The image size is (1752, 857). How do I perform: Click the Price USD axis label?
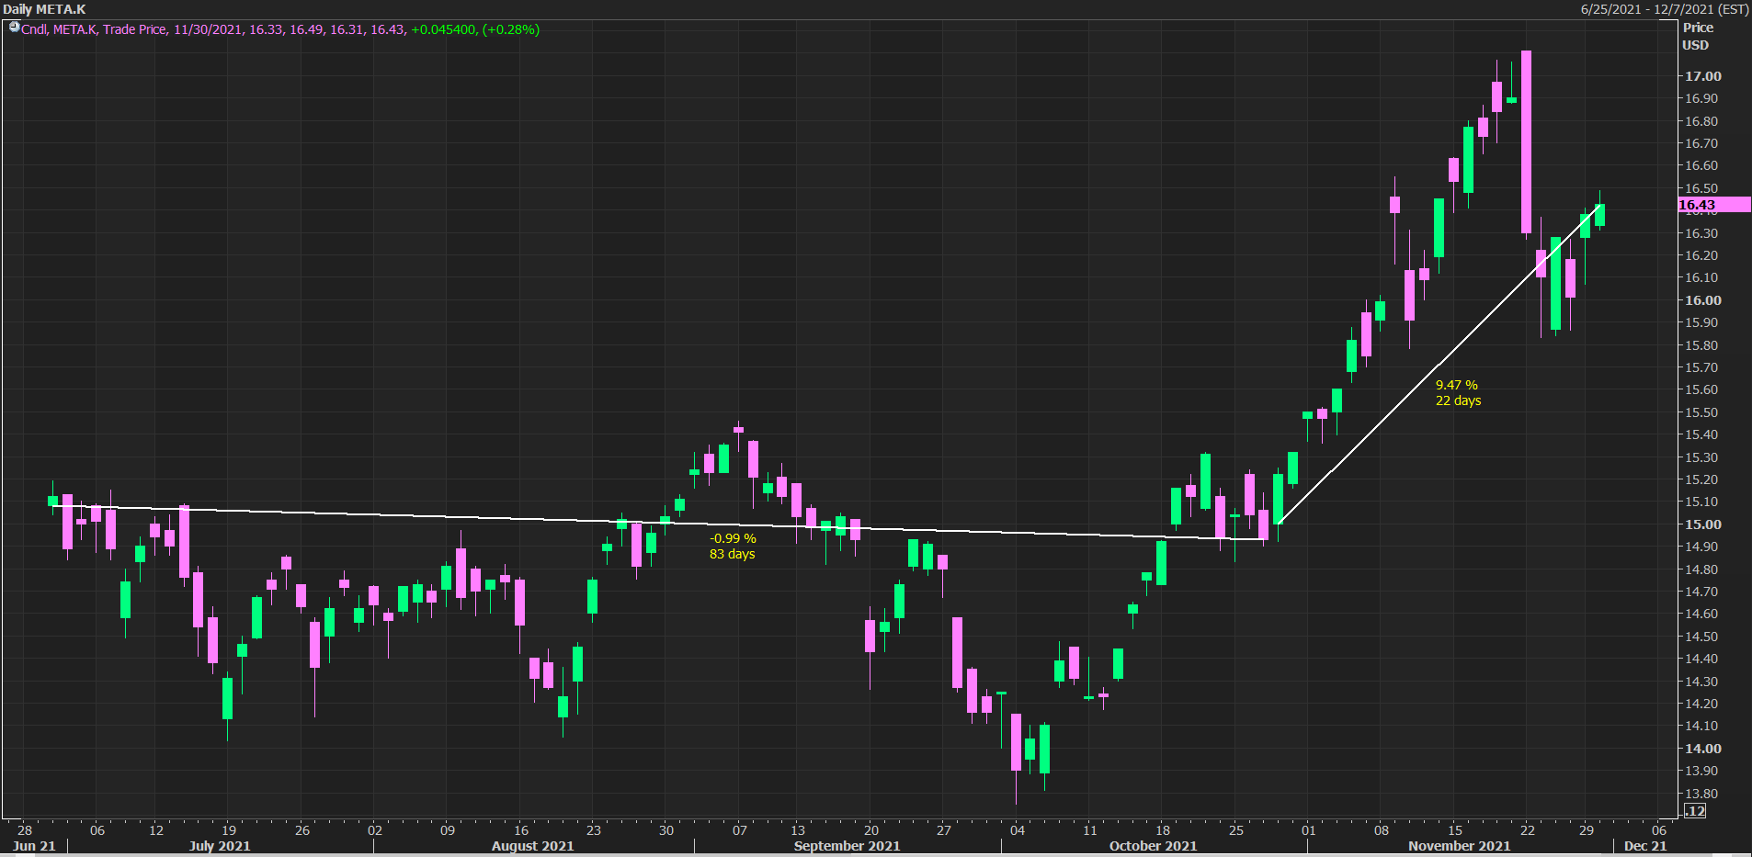(x=1697, y=37)
